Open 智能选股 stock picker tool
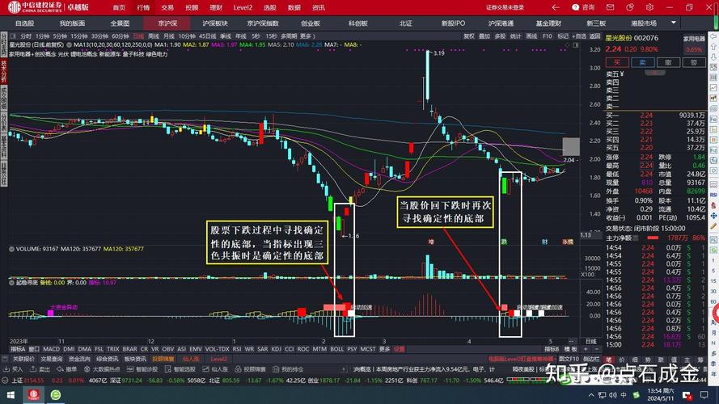Screen dimensions: 719x404 pyautogui.click(x=180, y=369)
